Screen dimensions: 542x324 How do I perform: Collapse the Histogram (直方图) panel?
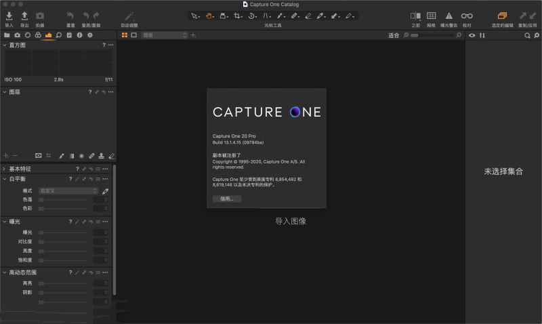click(x=5, y=45)
